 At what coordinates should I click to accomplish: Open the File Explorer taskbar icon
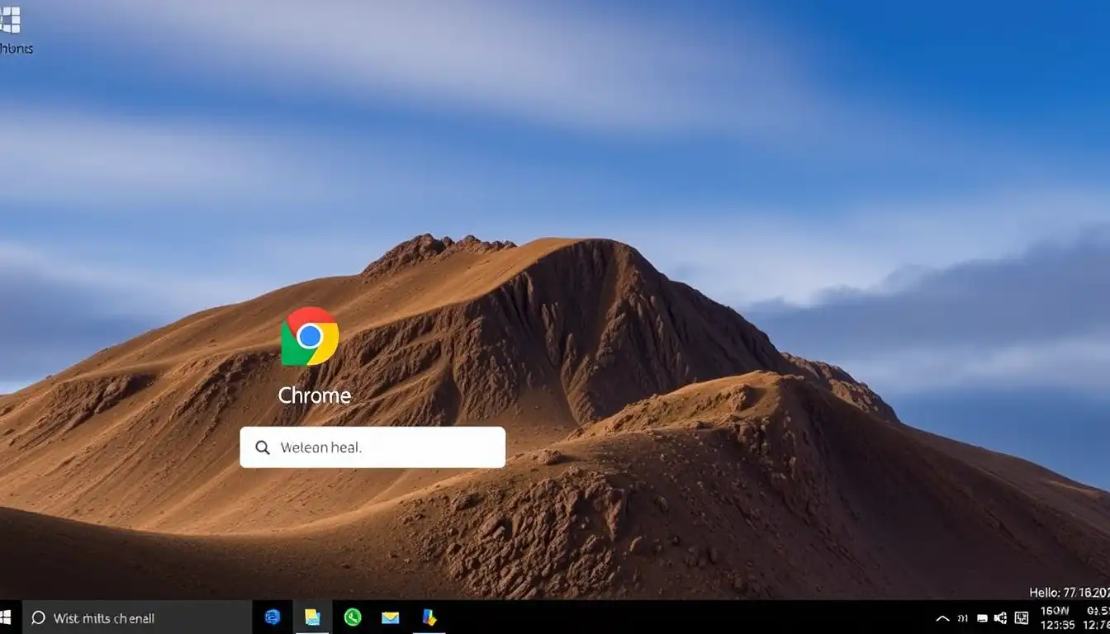(312, 617)
